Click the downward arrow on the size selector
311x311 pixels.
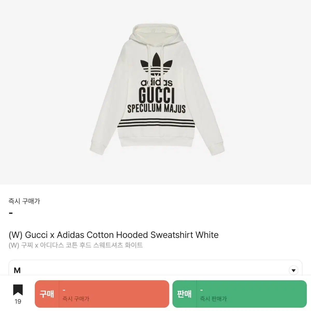[x=293, y=270]
